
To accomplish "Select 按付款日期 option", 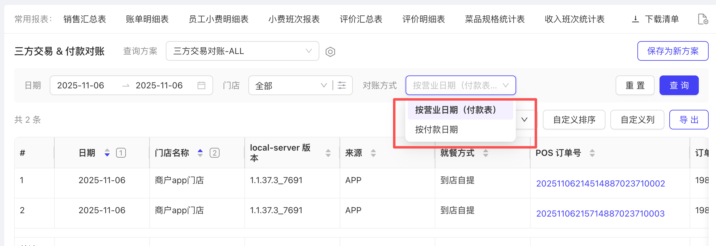I will click(436, 130).
